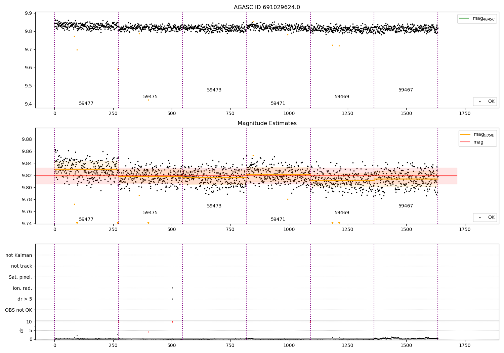504x353 pixels.
Task: Click the 1000 x-axis tick in bottom plot
Action: pos(289,345)
